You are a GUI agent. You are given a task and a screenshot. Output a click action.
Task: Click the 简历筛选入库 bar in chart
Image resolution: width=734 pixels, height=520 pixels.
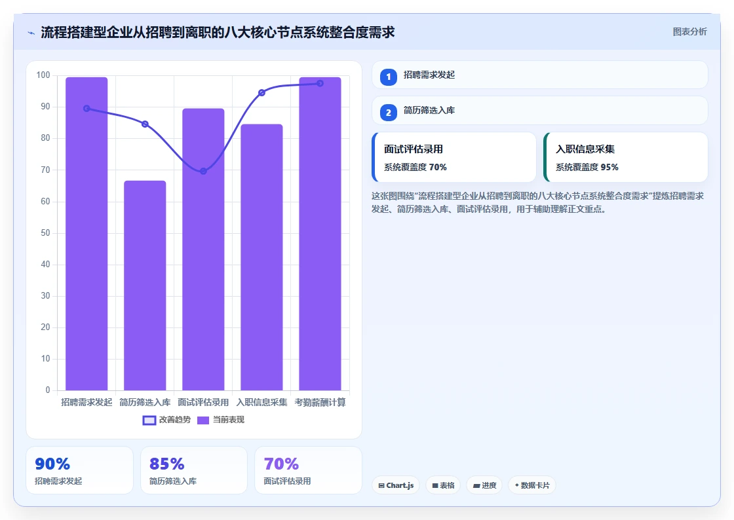[145, 286]
